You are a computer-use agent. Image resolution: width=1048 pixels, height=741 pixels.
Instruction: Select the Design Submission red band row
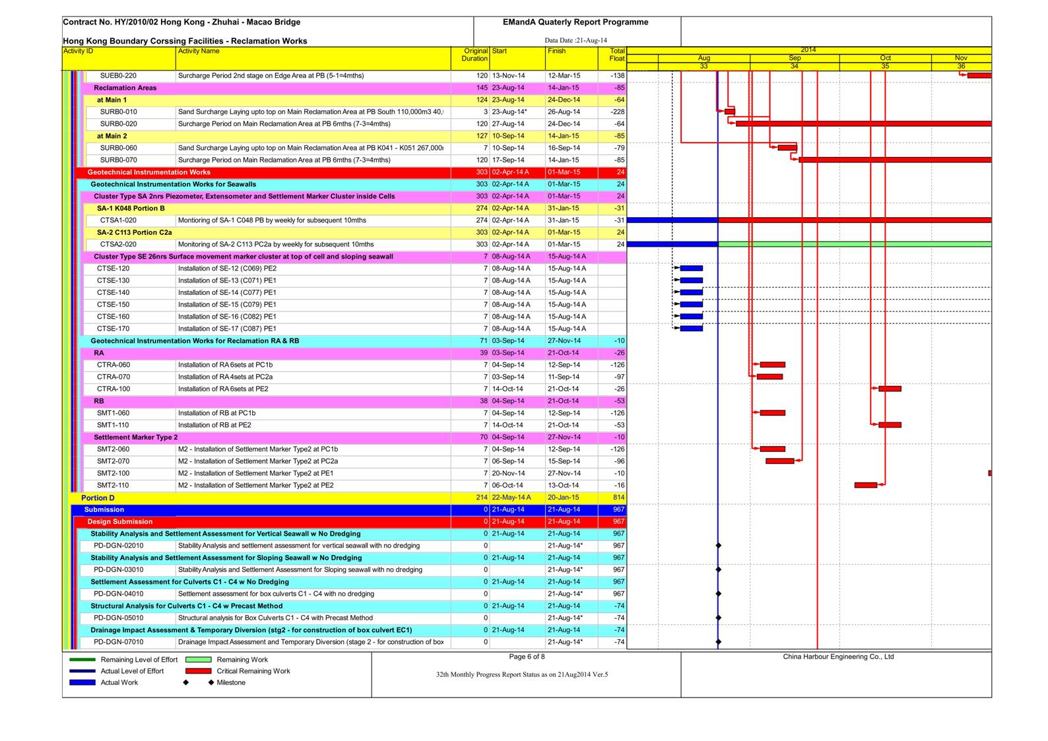[x=350, y=521]
